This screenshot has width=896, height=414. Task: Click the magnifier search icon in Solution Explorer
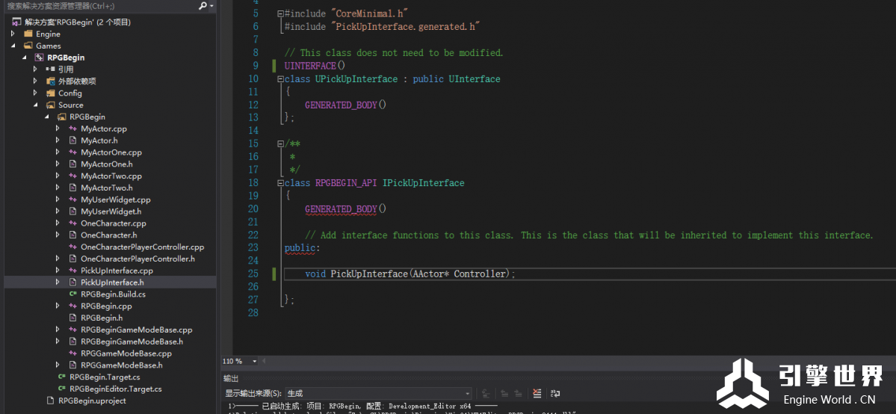coord(203,6)
